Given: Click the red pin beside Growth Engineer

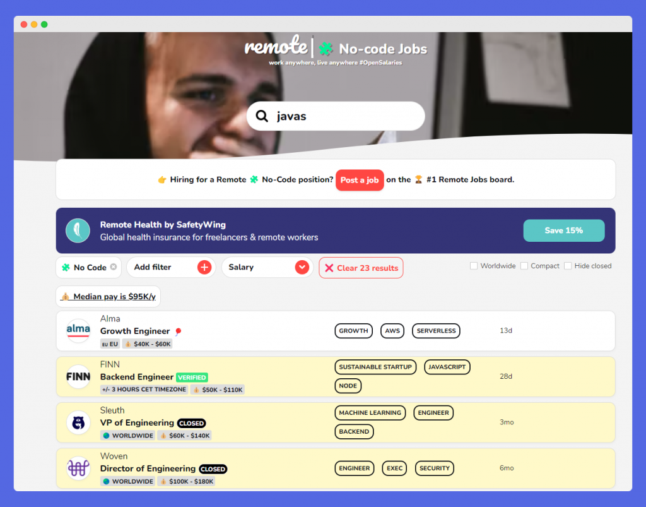Looking at the screenshot, I should 178,331.
